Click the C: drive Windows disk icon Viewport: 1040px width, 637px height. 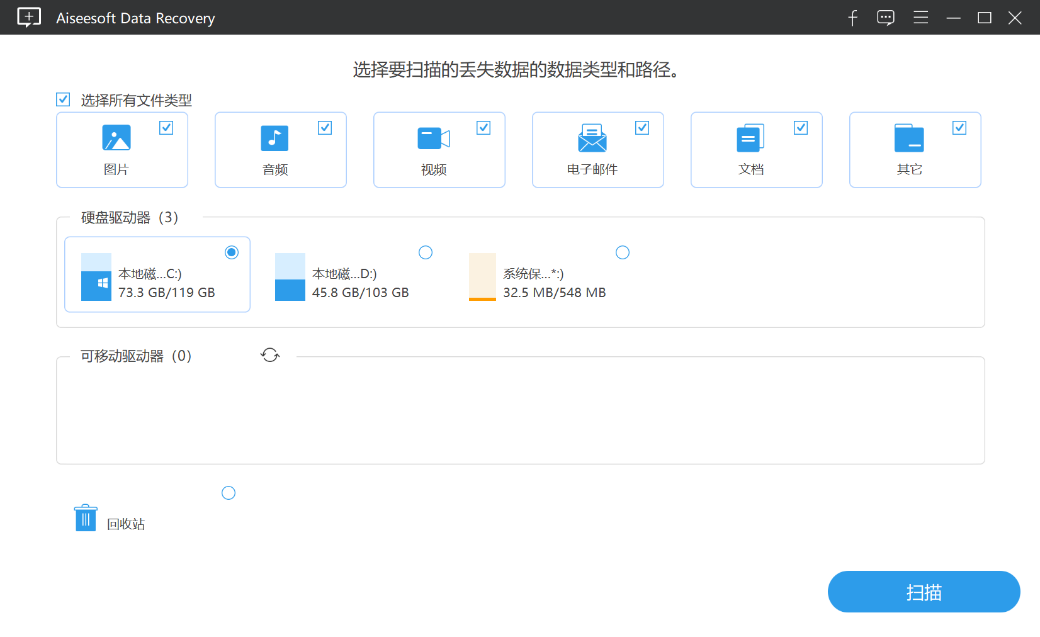[96, 277]
